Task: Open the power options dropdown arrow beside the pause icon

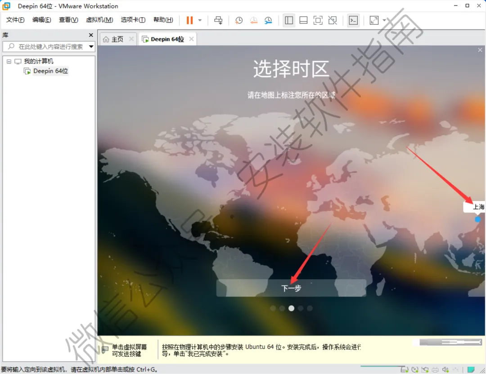Action: point(200,20)
